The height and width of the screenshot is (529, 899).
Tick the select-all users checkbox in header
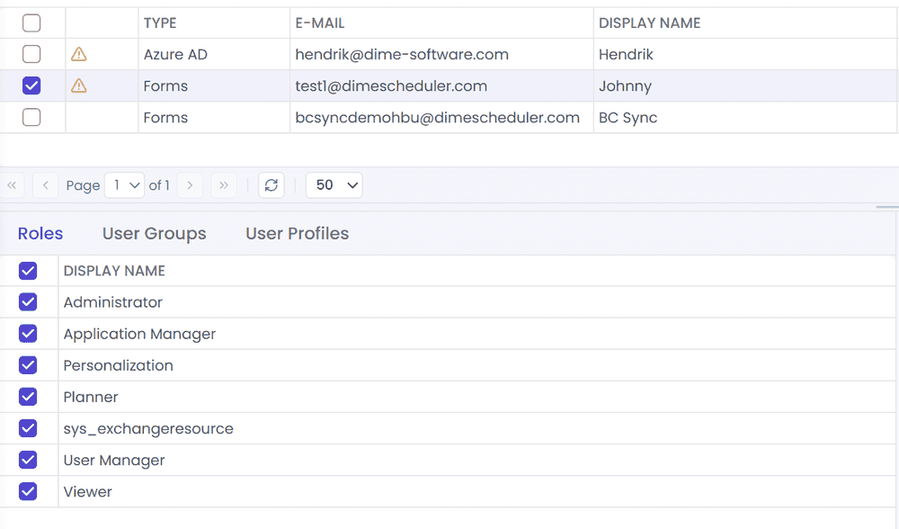click(31, 23)
